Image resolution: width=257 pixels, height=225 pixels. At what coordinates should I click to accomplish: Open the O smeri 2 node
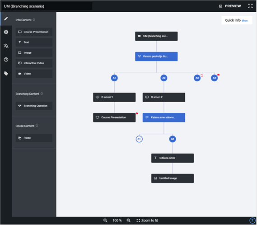pos(164,97)
